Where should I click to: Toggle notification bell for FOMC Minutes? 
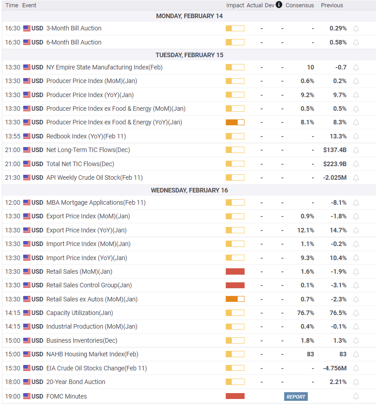[x=356, y=397]
